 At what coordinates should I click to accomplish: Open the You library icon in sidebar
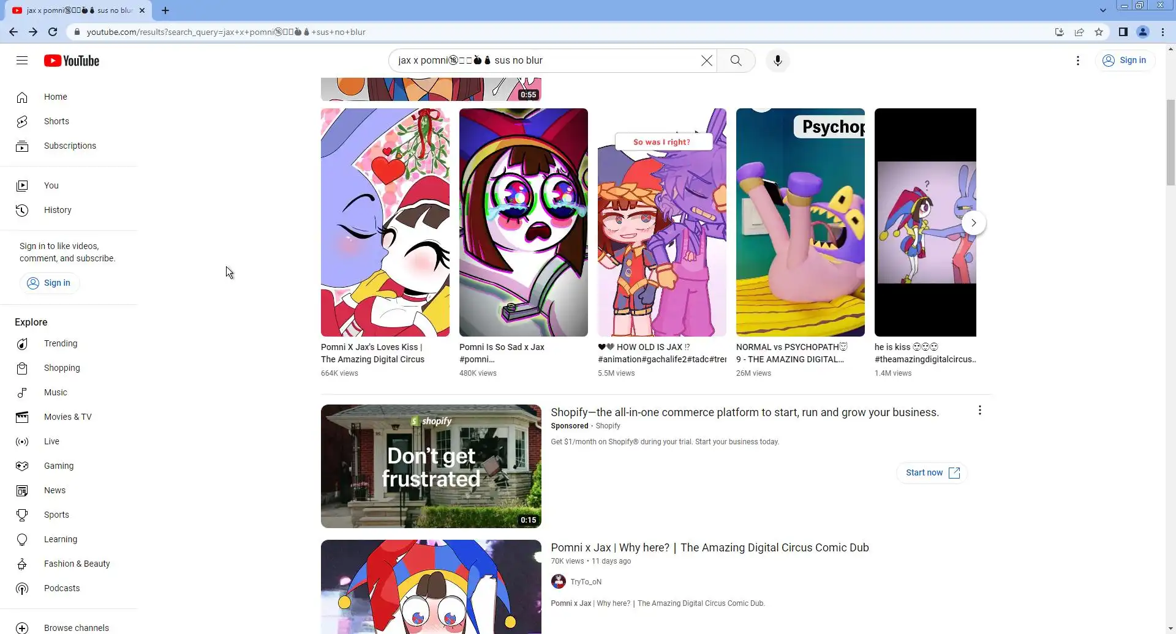22,186
